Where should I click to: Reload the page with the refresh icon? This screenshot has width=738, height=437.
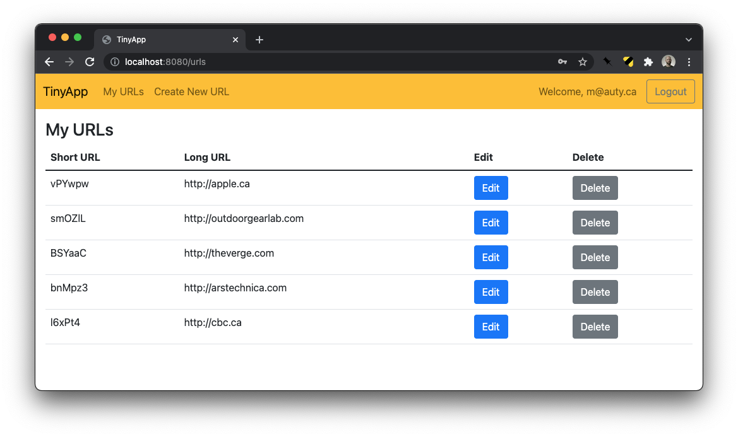point(90,62)
